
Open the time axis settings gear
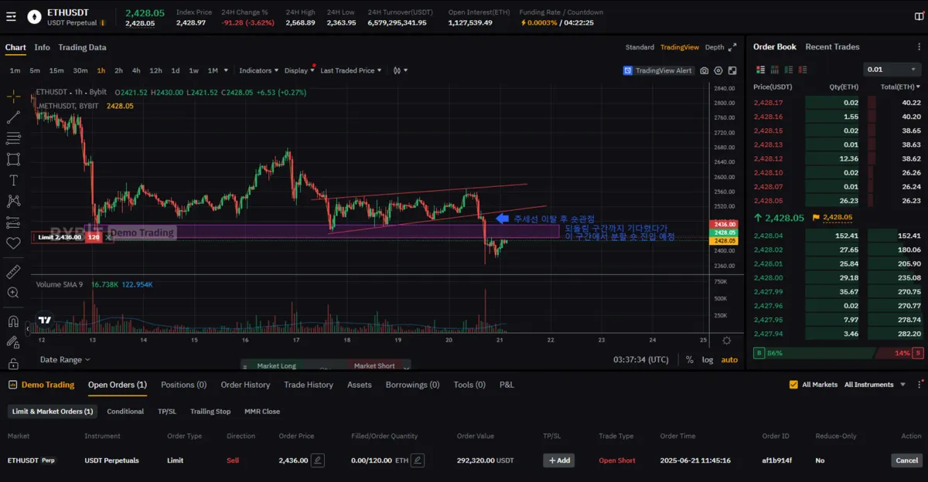click(x=726, y=340)
